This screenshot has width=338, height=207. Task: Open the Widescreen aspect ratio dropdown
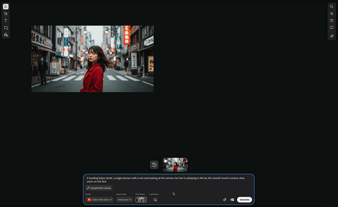[124, 199]
